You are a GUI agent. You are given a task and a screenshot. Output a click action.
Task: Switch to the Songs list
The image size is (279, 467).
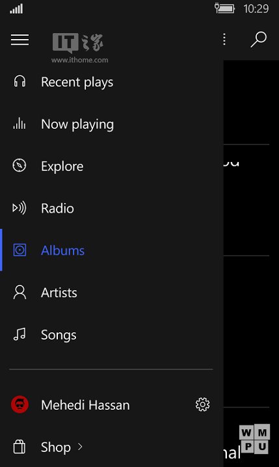112,335
